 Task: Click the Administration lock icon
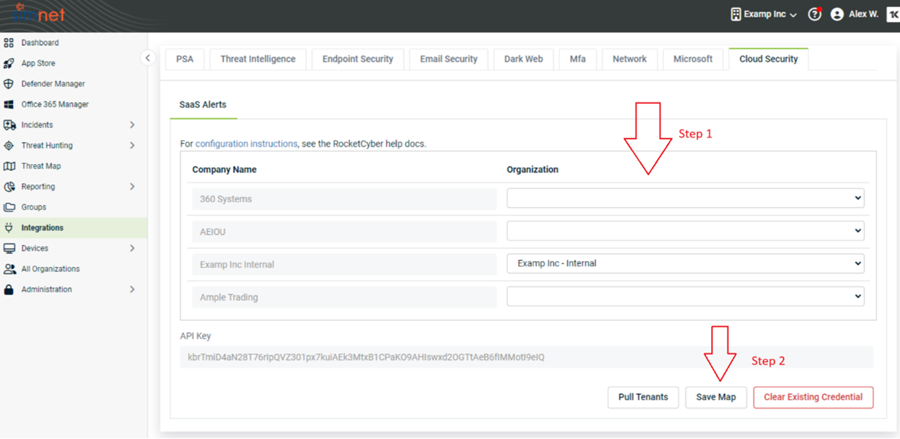point(8,289)
